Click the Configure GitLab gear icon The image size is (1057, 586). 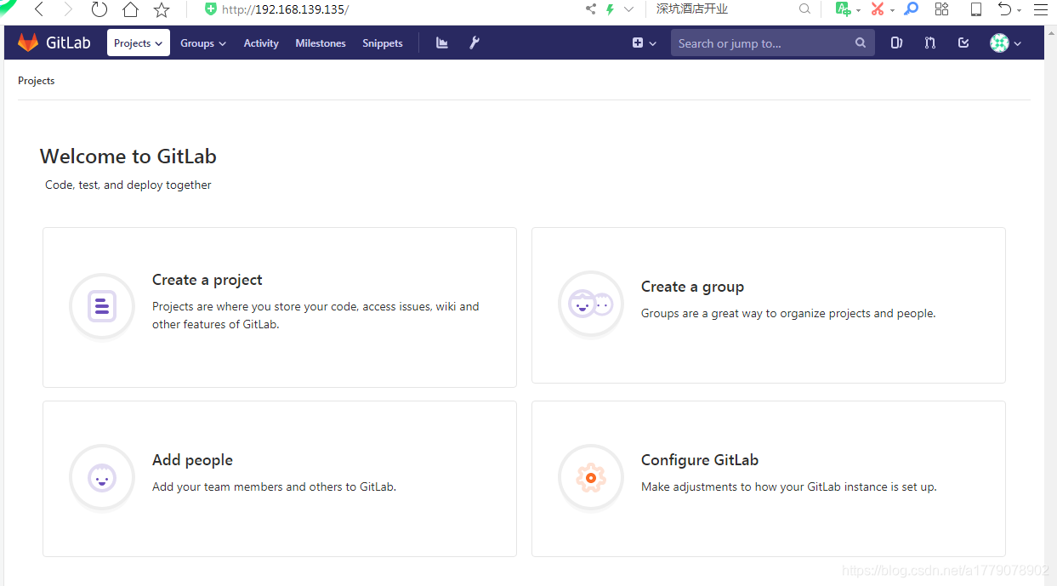click(591, 478)
